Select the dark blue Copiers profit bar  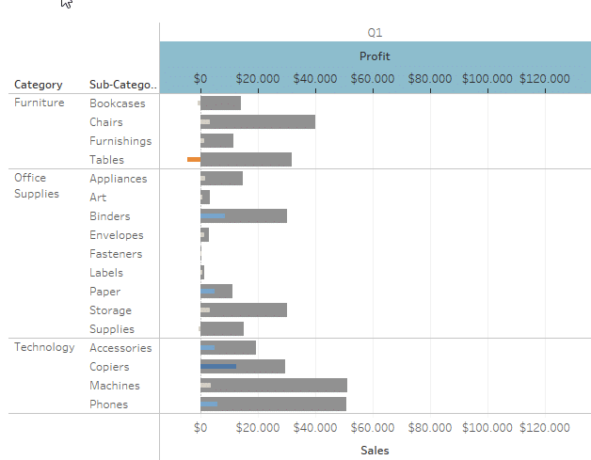pyautogui.click(x=218, y=366)
